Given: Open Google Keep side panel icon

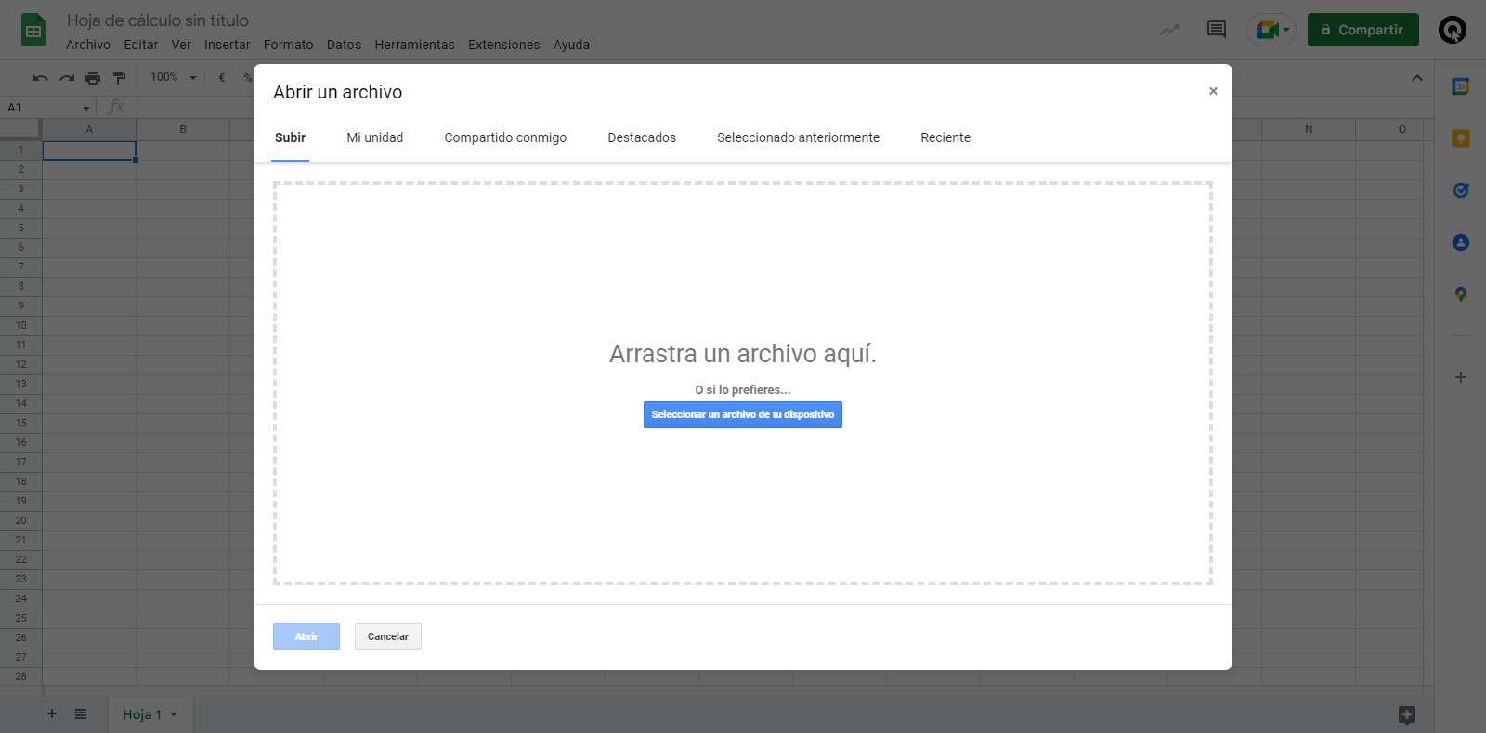Looking at the screenshot, I should click(1460, 138).
